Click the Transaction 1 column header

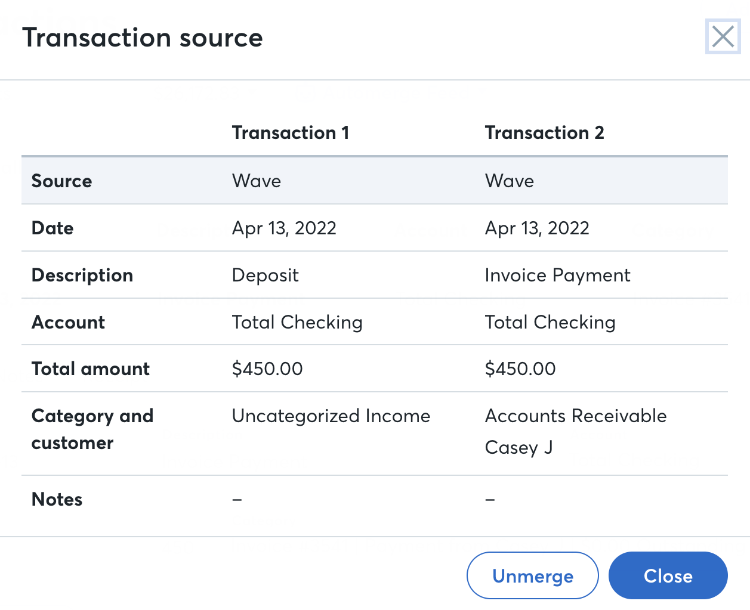290,132
